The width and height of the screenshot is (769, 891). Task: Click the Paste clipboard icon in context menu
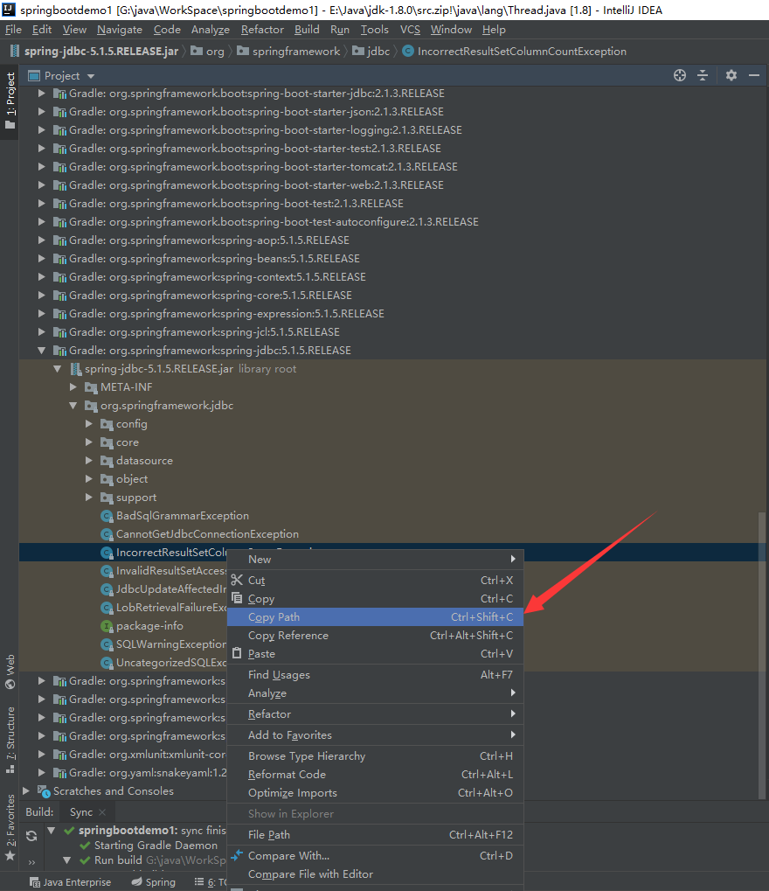[x=237, y=653]
